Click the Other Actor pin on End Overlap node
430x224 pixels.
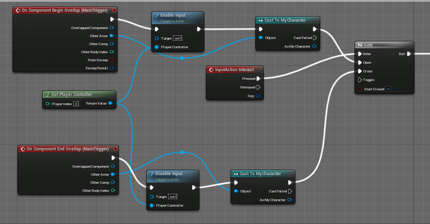(x=113, y=174)
